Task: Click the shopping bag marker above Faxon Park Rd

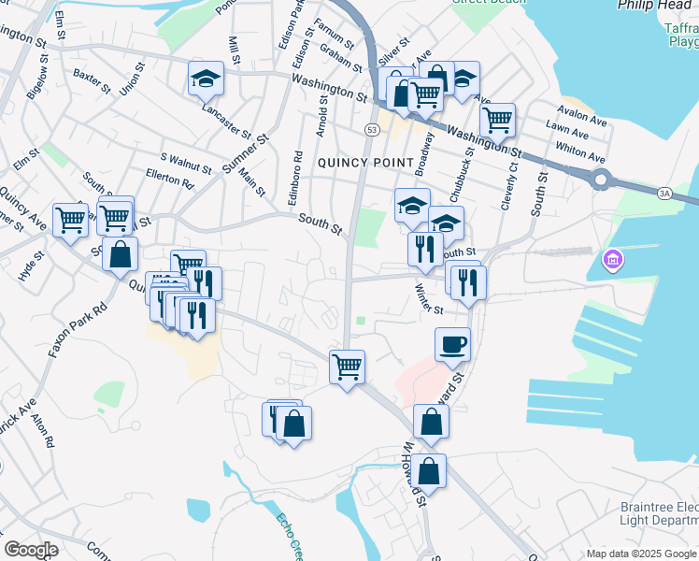Action: pos(121,254)
